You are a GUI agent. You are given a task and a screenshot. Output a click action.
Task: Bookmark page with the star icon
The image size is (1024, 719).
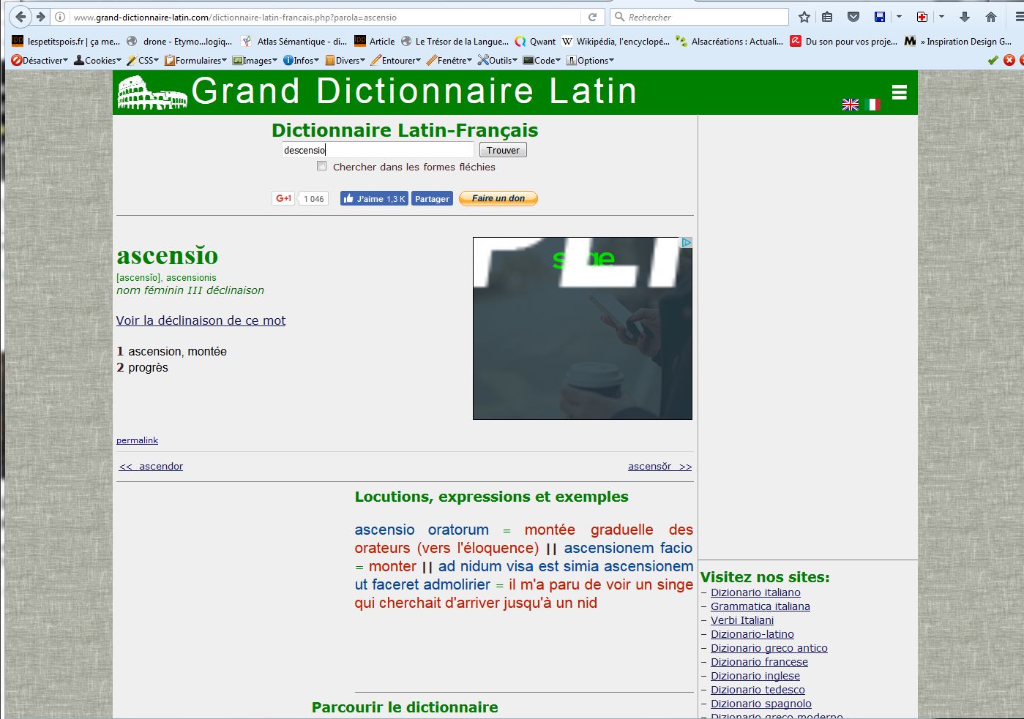[x=804, y=17]
